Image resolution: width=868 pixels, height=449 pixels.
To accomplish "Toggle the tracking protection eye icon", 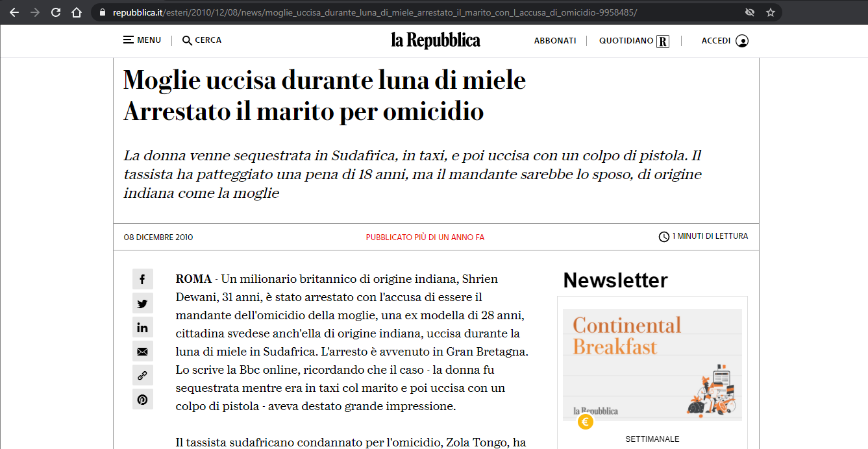I will [750, 12].
